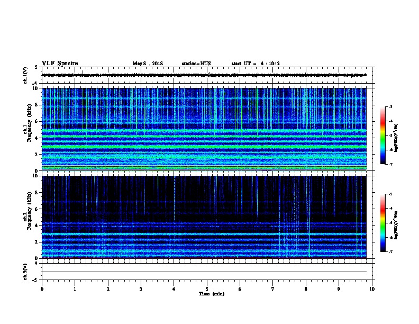The width and height of the screenshot is (419, 324).
Task: Click the "-7" label on ch.2 color scale
Action: [390, 251]
